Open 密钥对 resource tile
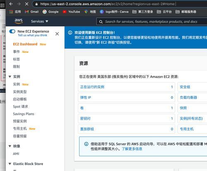The image size is (207, 171). pyautogui.click(x=126, y=119)
